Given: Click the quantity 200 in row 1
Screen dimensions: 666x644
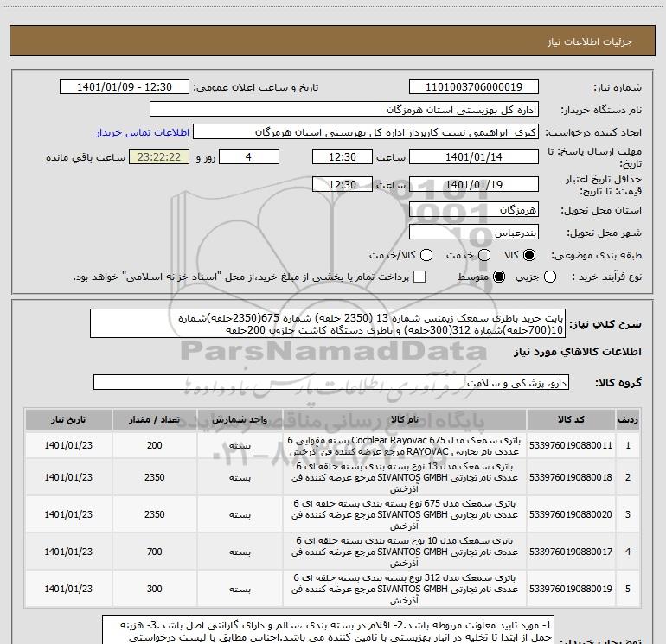Looking at the screenshot, I should 155,445.
